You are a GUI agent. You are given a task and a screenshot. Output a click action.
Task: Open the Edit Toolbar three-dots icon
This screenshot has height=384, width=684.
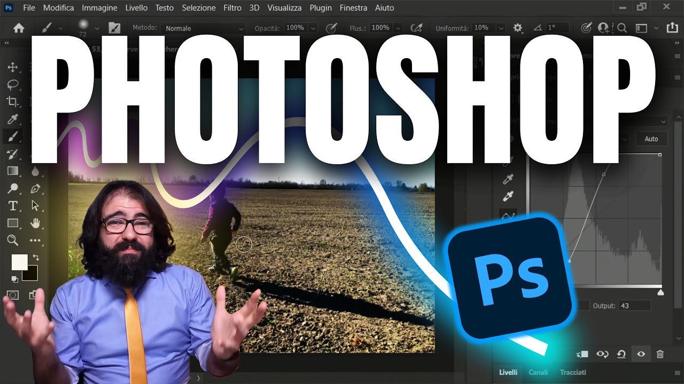[x=35, y=241]
